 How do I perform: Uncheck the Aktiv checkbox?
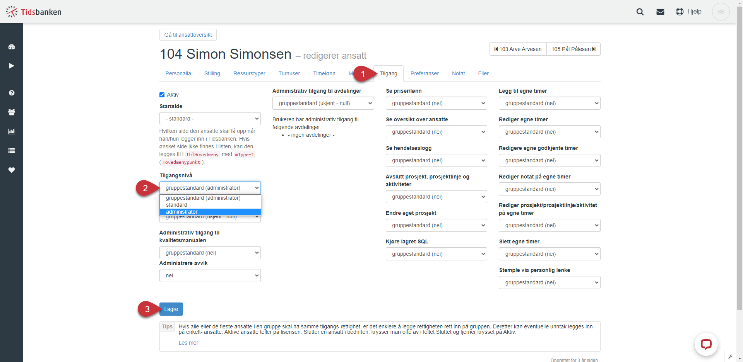point(162,95)
